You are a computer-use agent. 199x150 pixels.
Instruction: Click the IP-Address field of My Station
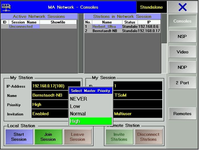[x=50, y=86]
